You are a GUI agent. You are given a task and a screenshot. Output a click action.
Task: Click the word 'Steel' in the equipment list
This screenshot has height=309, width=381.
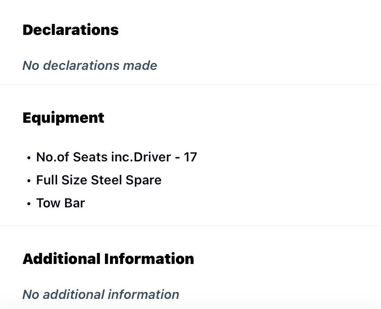106,180
